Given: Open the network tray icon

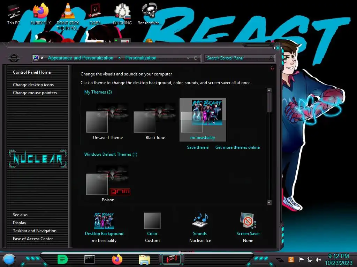Looking at the screenshot, I should 310,259.
